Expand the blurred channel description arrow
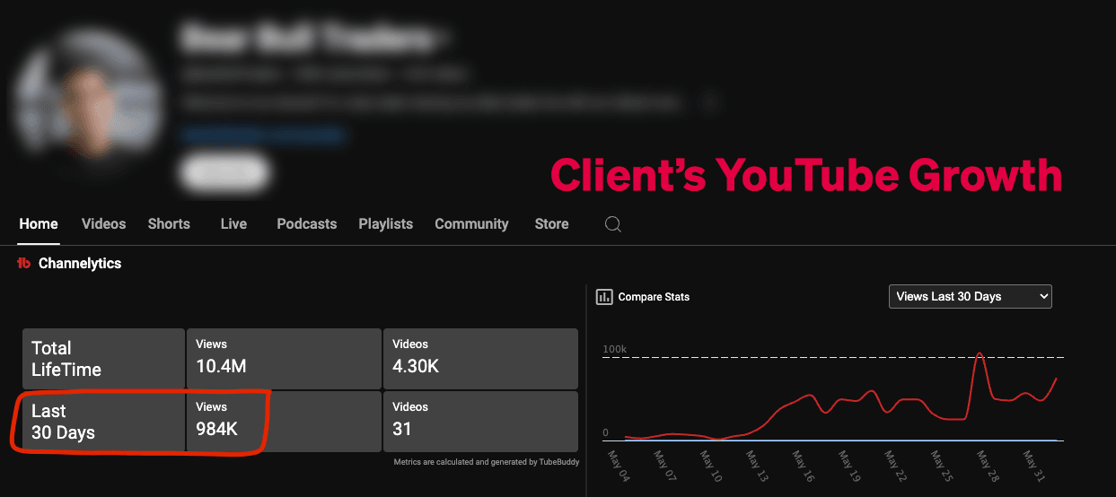The image size is (1116, 497). 710,103
